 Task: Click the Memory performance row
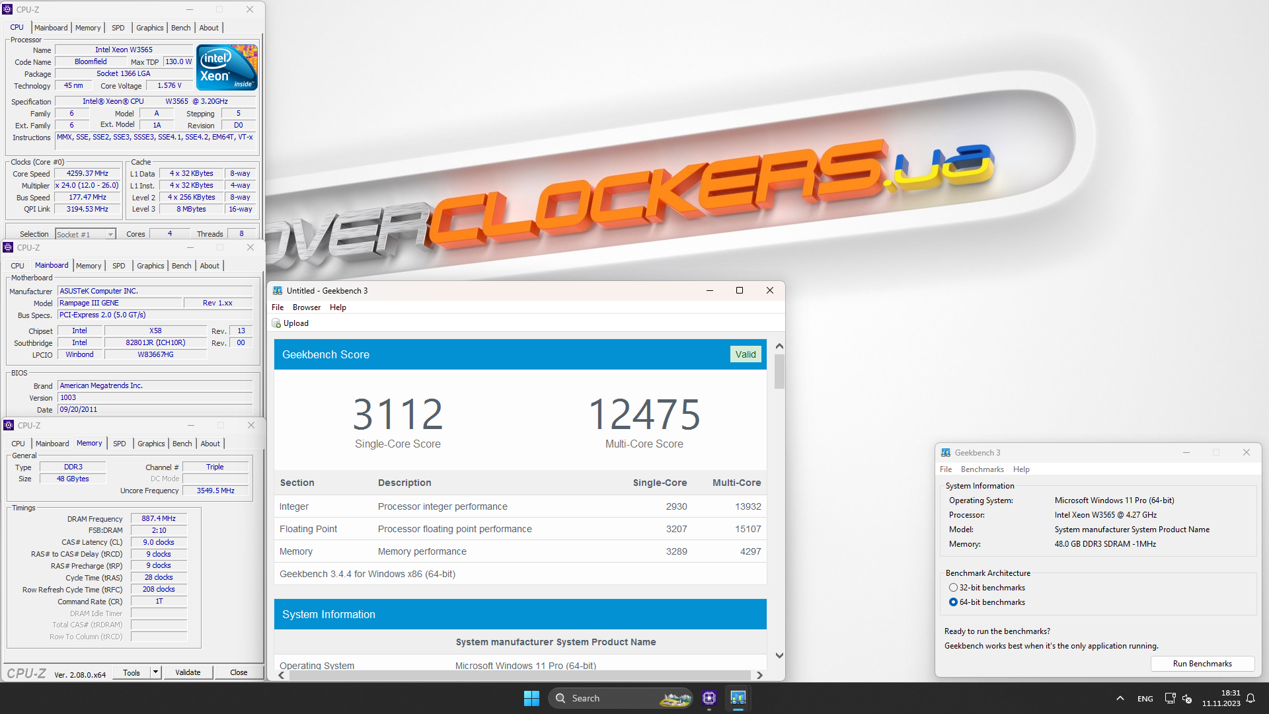520,551
